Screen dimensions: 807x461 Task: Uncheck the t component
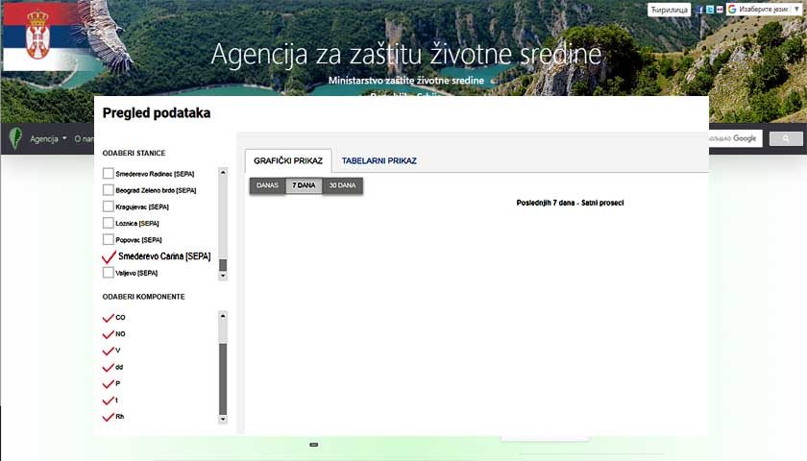(108, 400)
